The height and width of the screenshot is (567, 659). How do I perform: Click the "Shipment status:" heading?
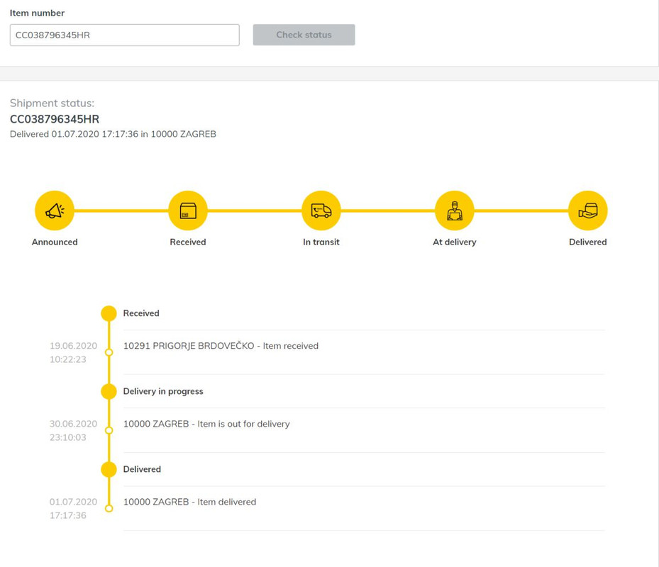52,103
